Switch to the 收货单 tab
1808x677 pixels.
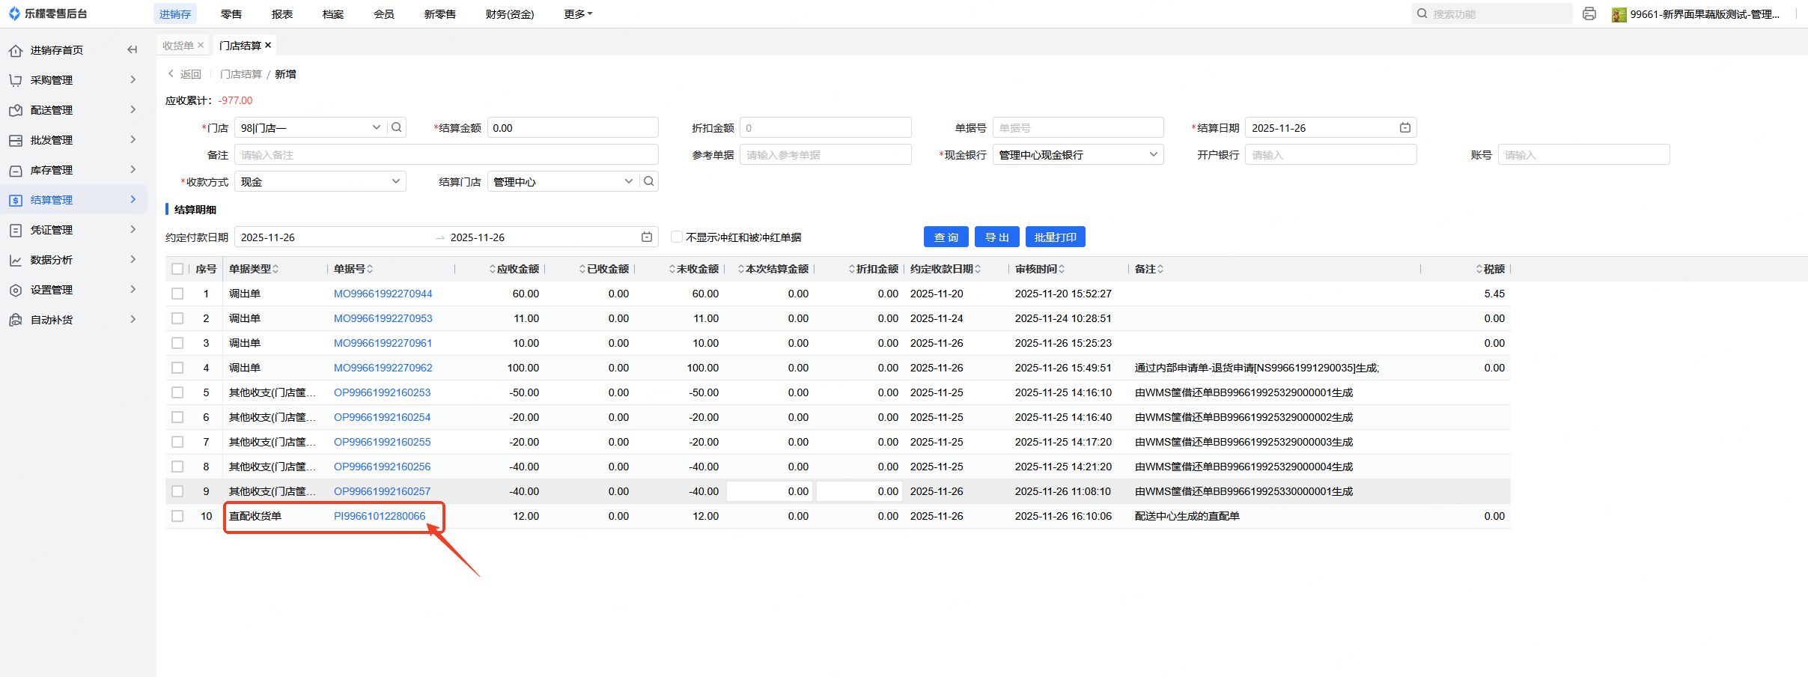click(178, 46)
